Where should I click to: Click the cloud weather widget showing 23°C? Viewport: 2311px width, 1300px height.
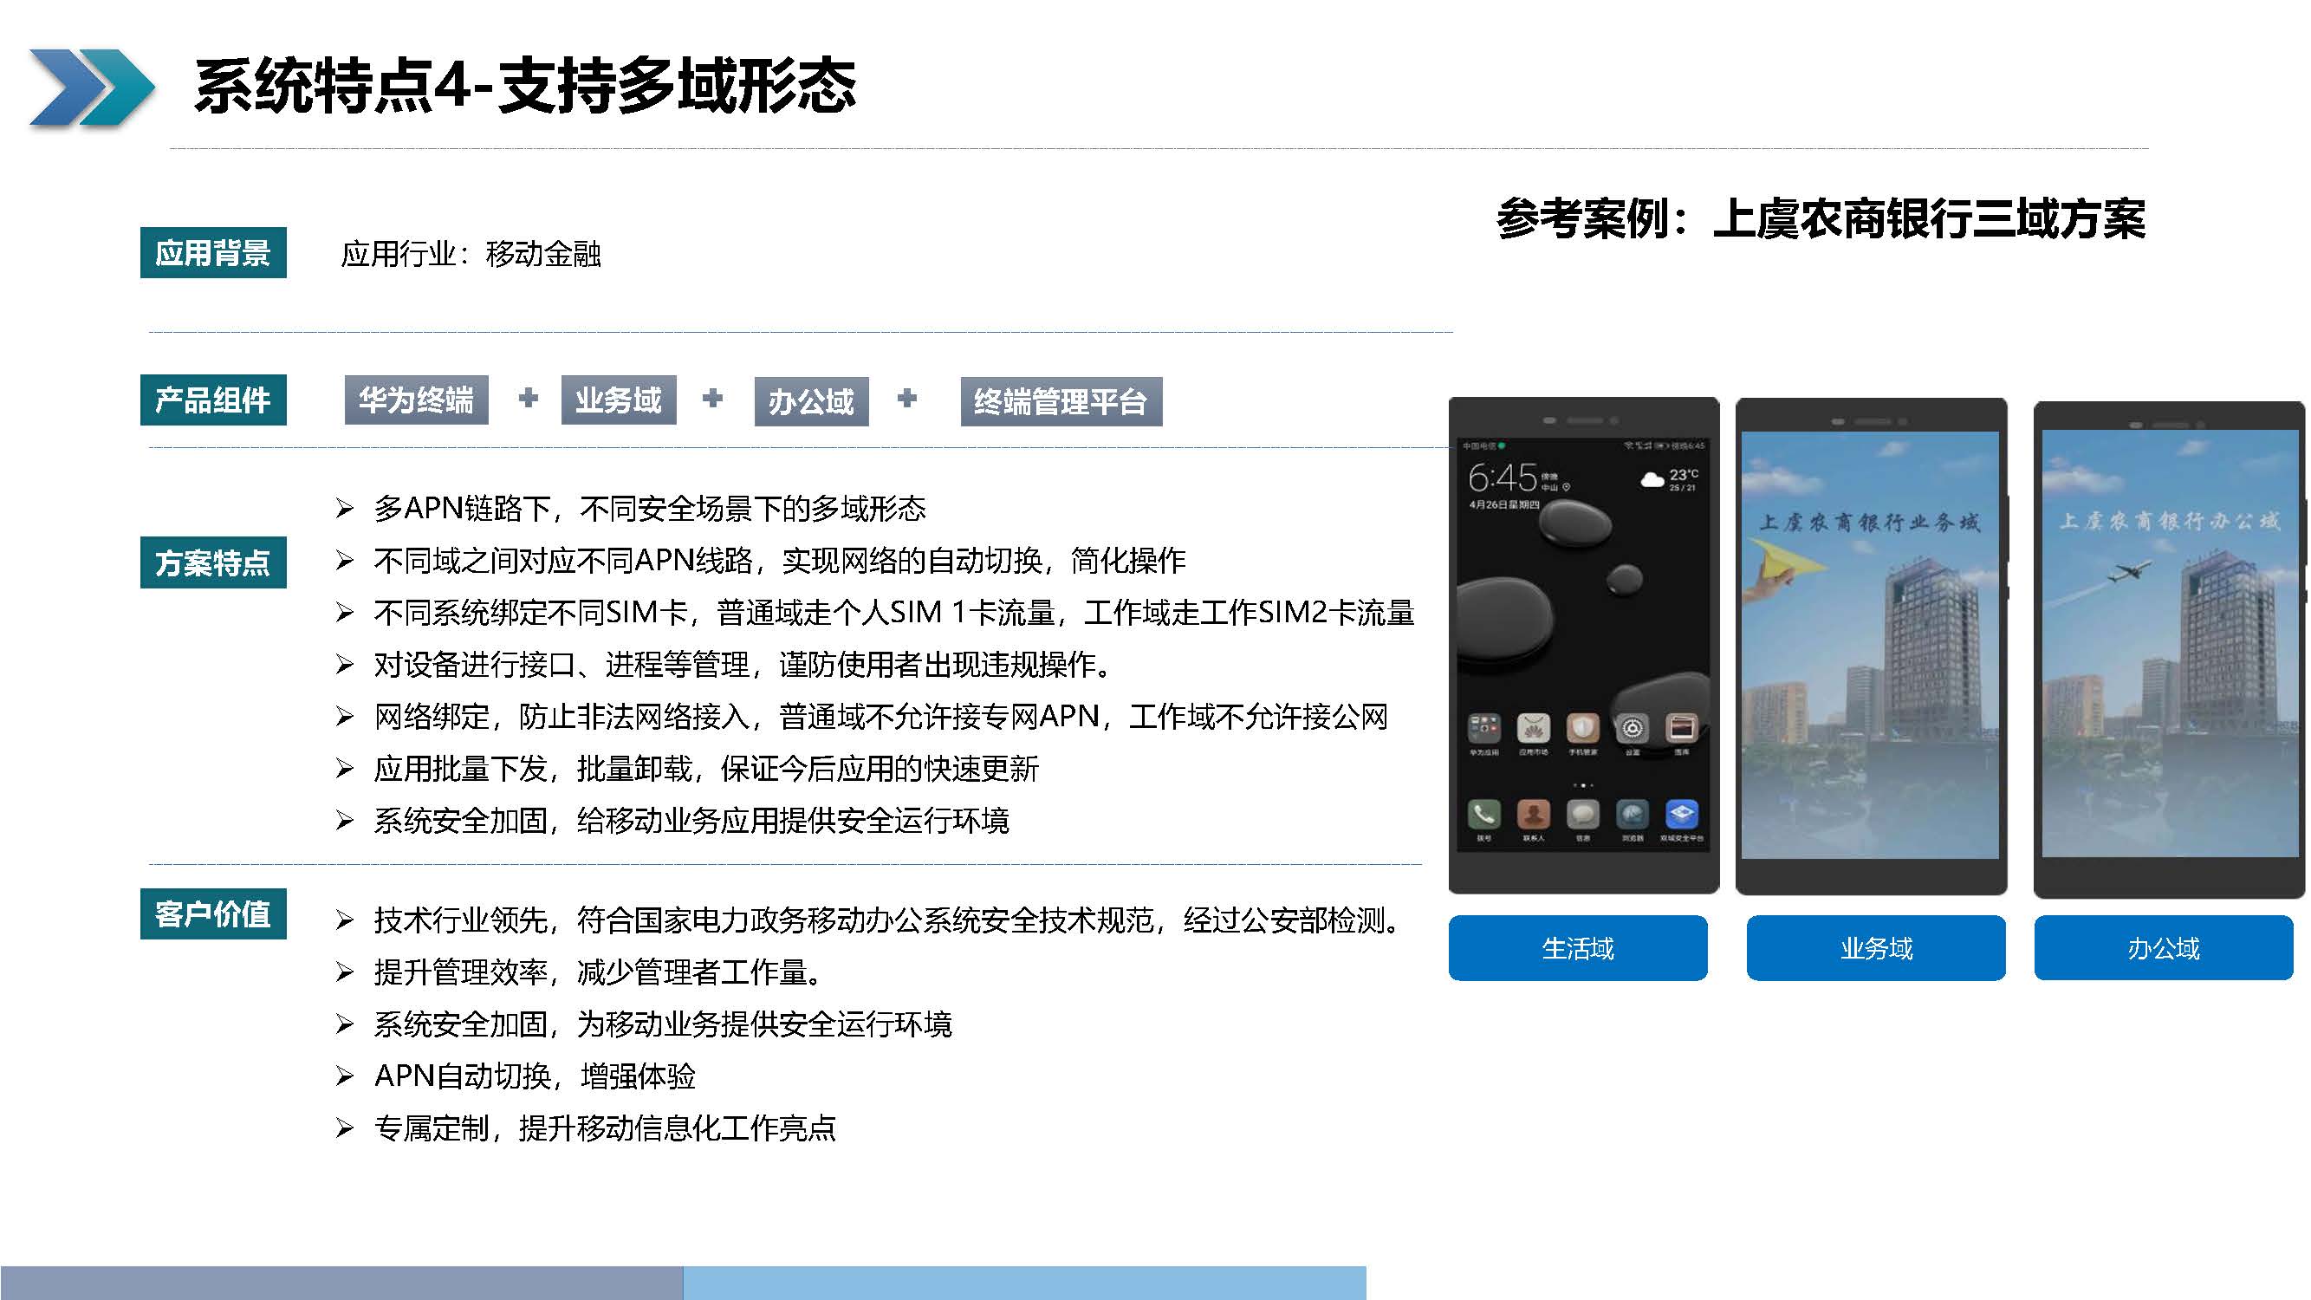[x=1670, y=479]
